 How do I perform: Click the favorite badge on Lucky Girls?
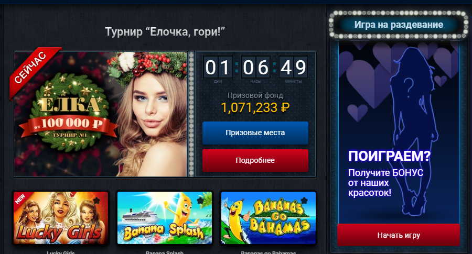96,200
